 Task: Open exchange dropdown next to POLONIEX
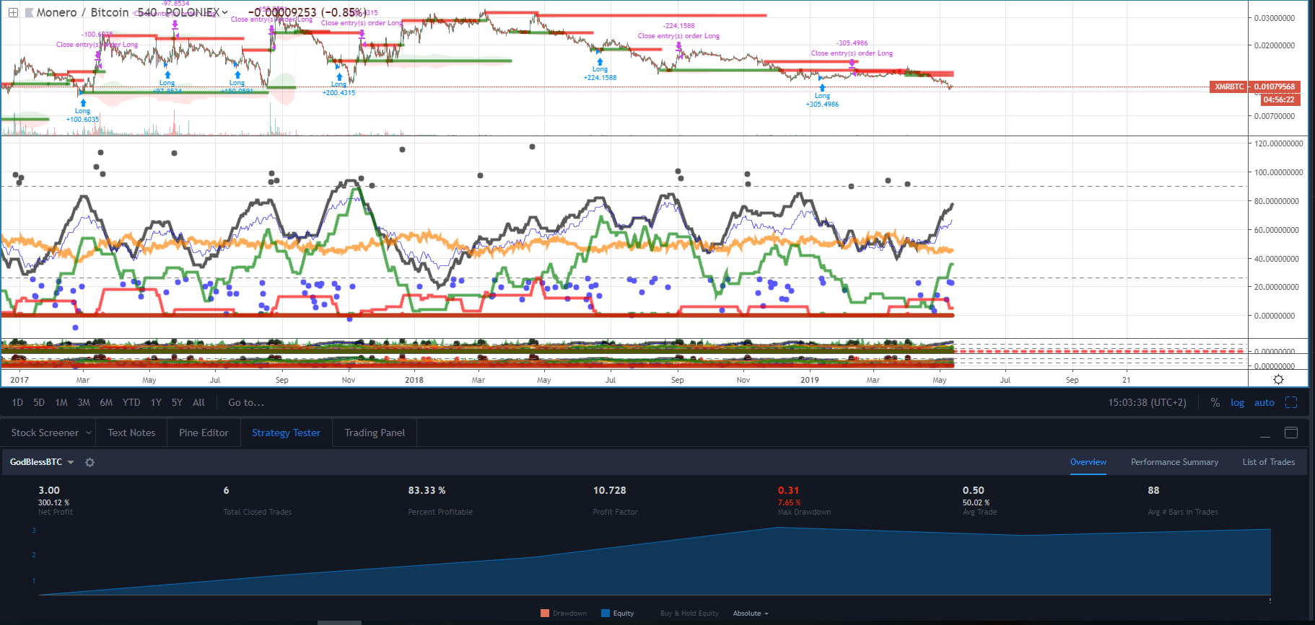coord(225,12)
